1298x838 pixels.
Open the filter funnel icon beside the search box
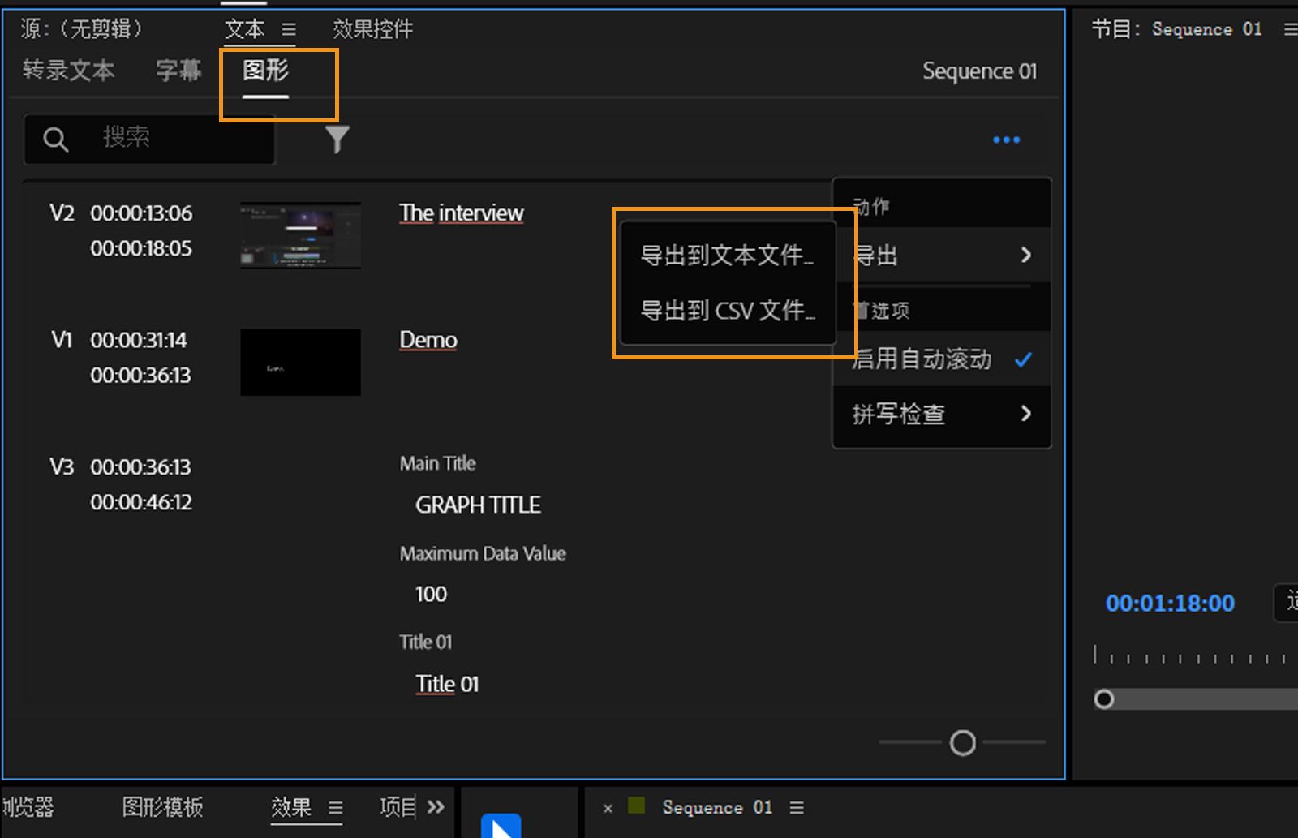337,139
